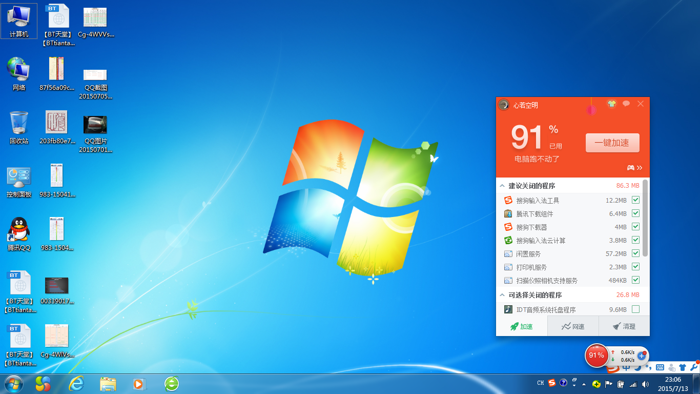700x394 pixels.
Task: Click the 26.8 MB total value
Action: pyautogui.click(x=628, y=295)
